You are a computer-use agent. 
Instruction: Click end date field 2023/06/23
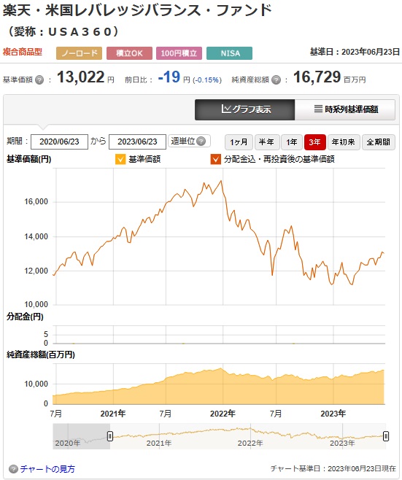(137, 142)
